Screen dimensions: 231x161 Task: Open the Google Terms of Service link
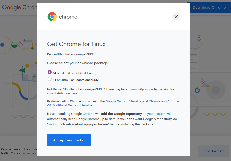pyautogui.click(x=123, y=101)
